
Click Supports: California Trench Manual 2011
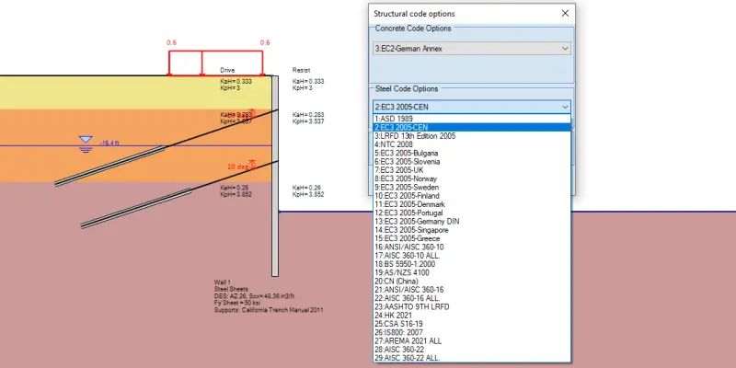point(269,310)
